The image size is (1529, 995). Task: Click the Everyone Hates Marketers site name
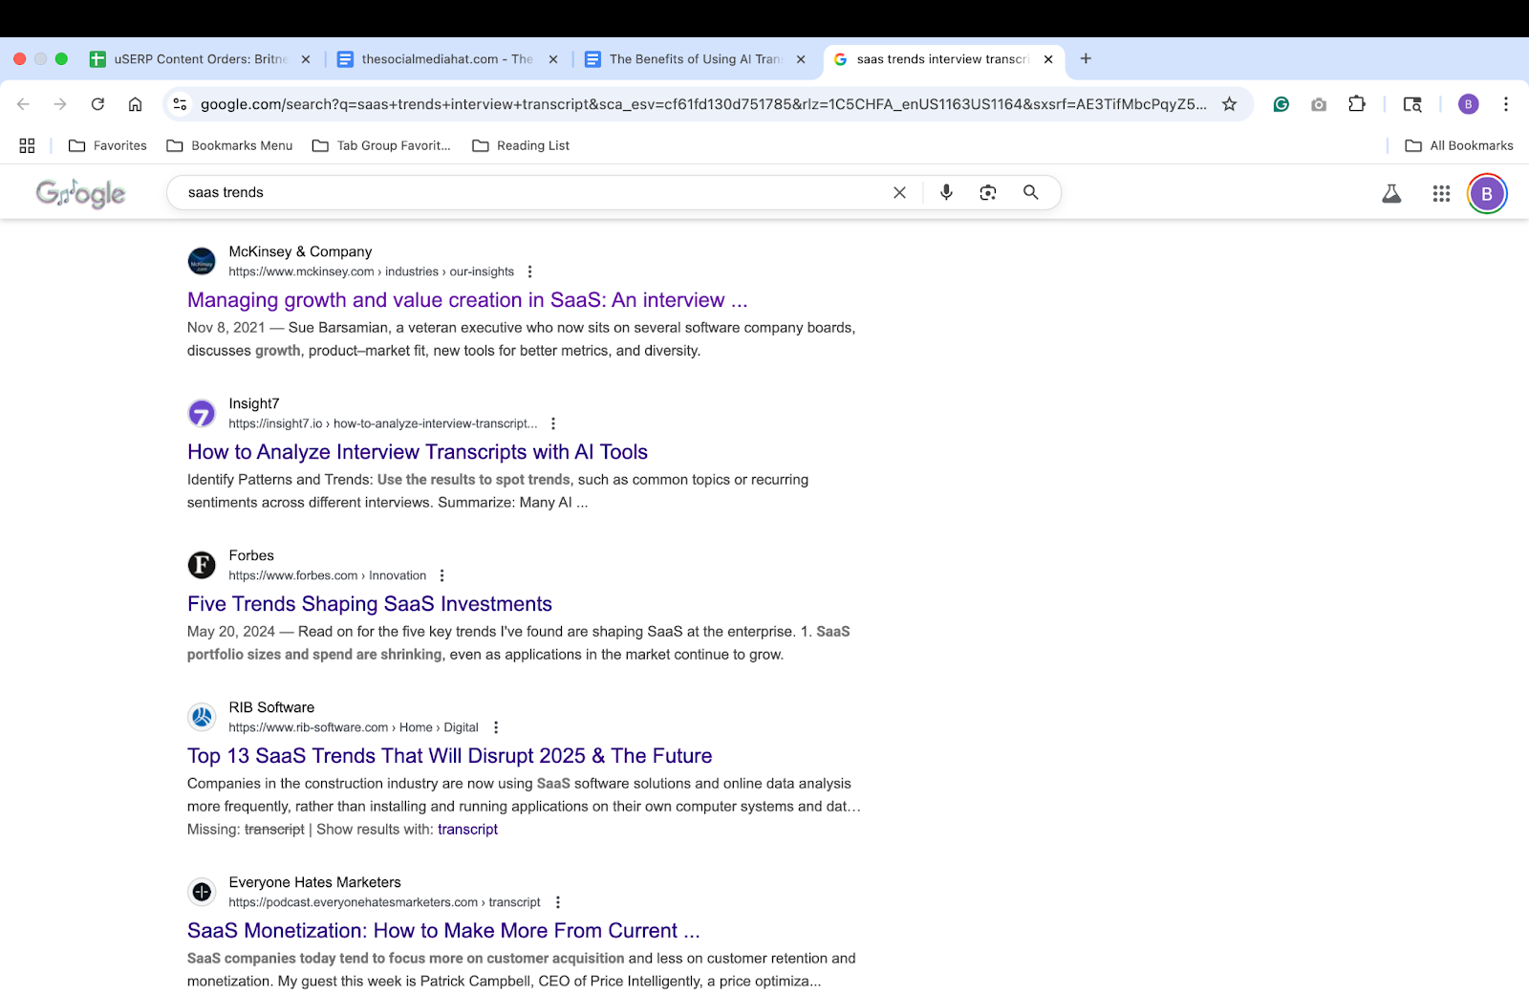(314, 882)
